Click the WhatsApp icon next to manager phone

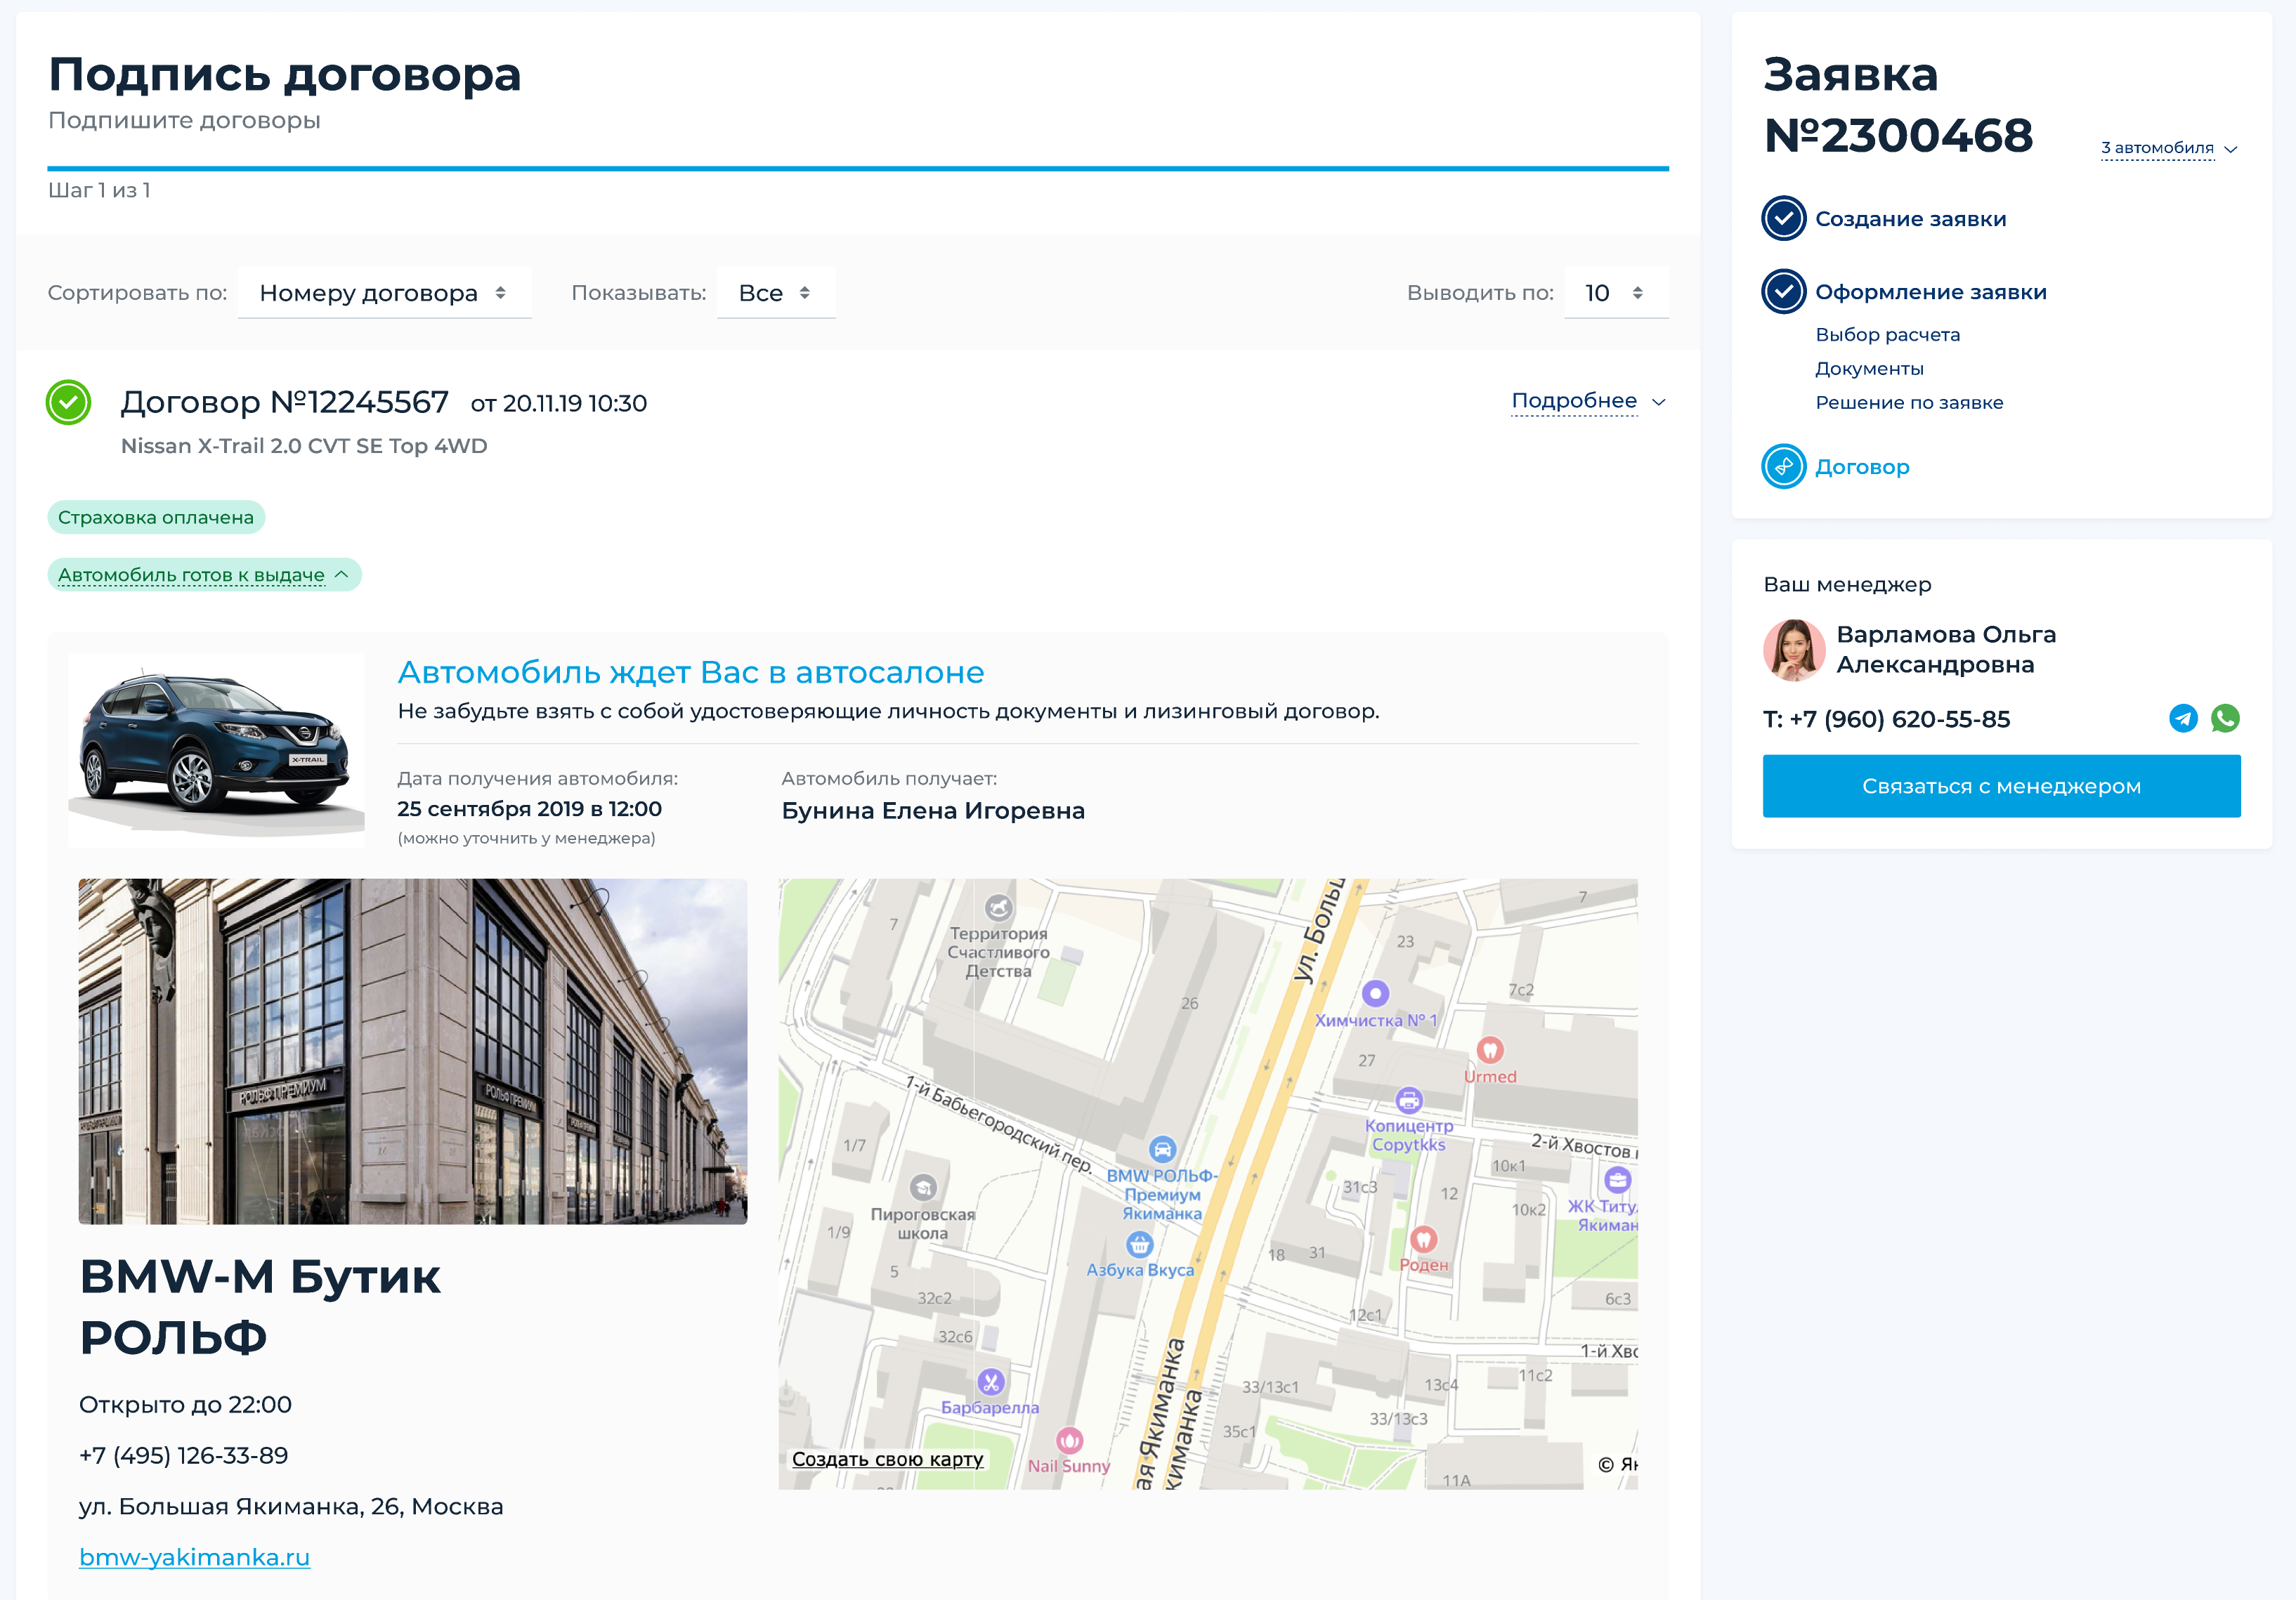[x=2225, y=718]
